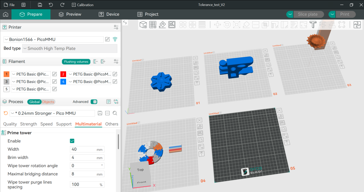364x192 pixels.
Task: Open the Assembly view puzzle icon
Action: click(x=357, y=25)
